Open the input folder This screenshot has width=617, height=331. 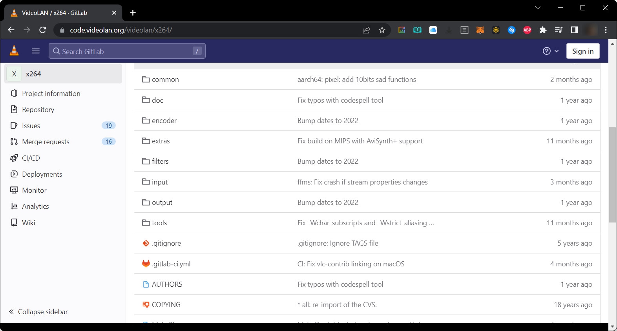(x=160, y=182)
